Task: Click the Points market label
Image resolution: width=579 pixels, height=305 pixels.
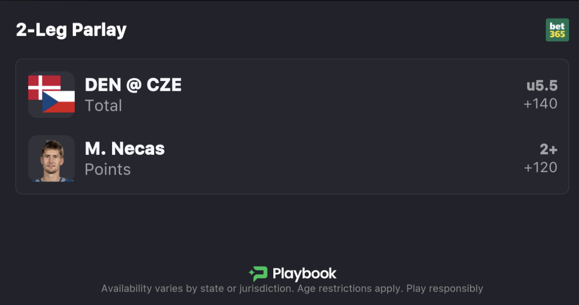Action: tap(107, 170)
